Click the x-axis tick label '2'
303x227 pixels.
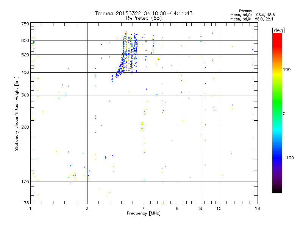click(x=87, y=208)
